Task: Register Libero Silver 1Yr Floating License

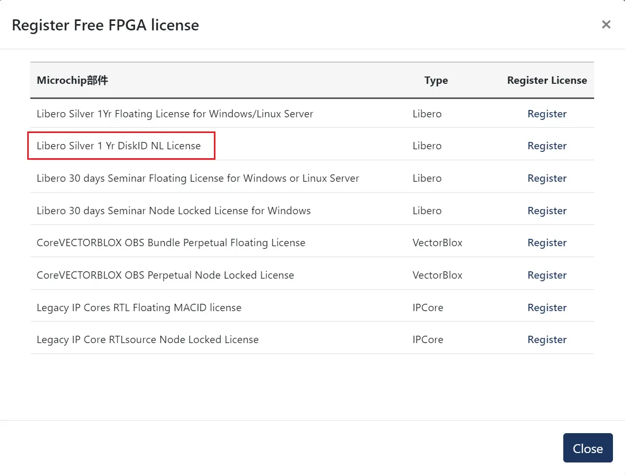Action: [x=547, y=114]
